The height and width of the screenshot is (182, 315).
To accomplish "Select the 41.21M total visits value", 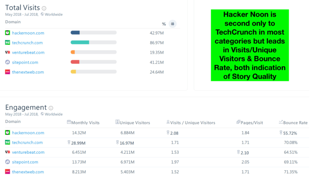I will click(157, 62).
